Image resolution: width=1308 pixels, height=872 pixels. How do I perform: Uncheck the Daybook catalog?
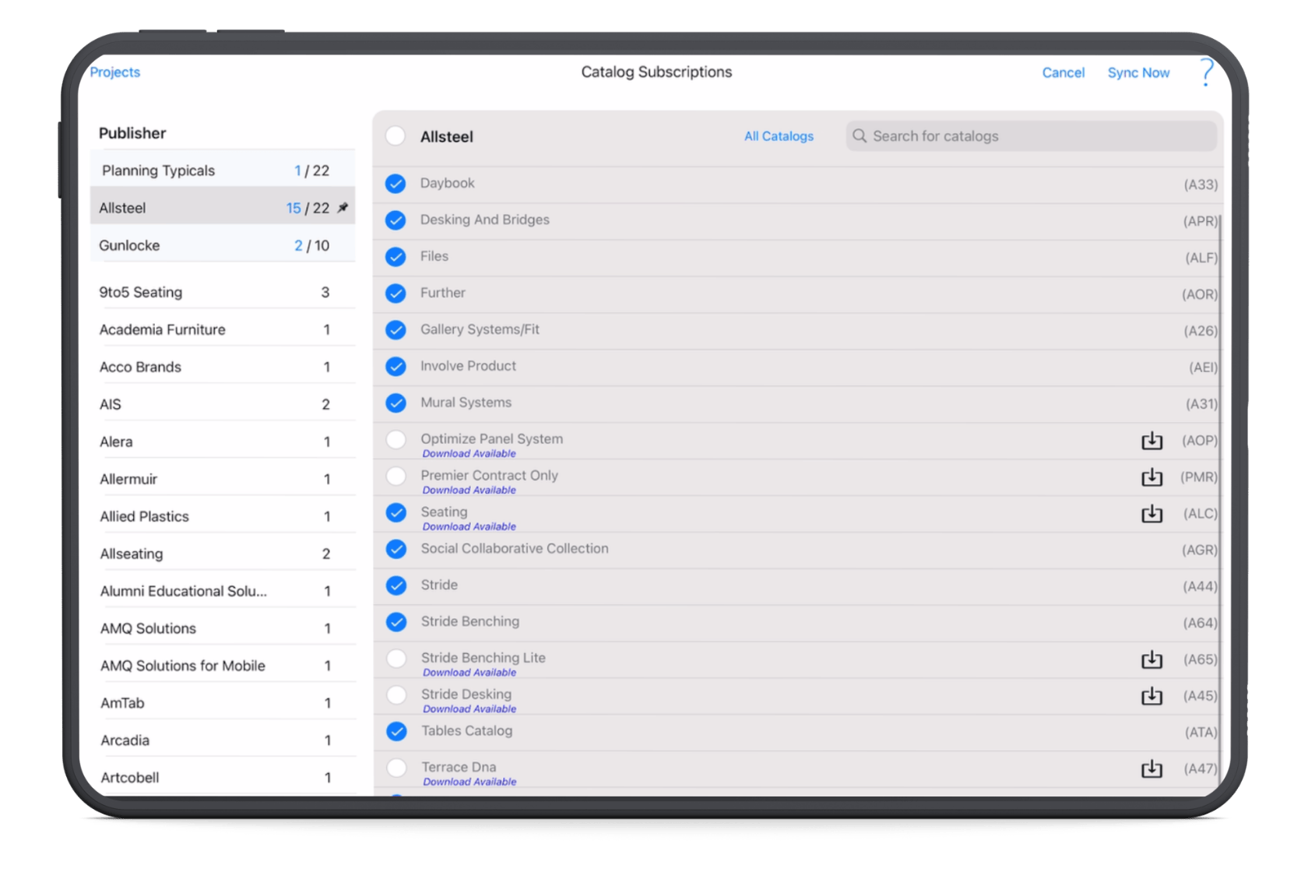tap(396, 184)
